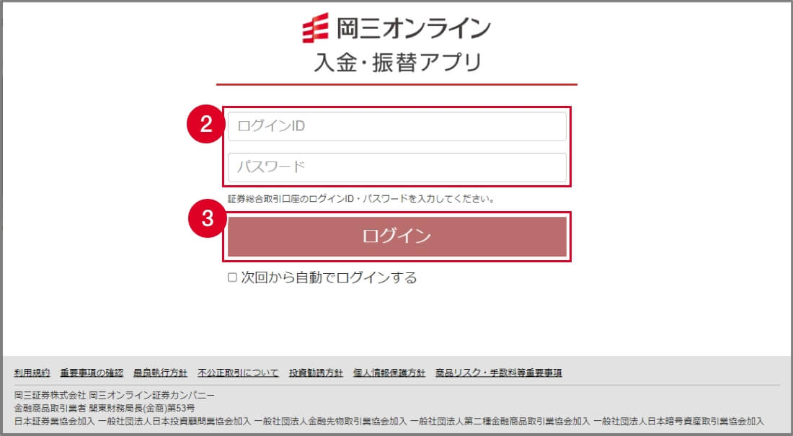Select the パスワード input field
Screen dimensions: 793x436
click(397, 167)
